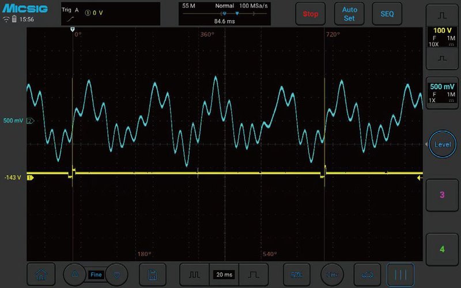461x288 pixels.
Task: Decrease channel 1 vertical scale with small pulse icon
Action: click(442, 59)
